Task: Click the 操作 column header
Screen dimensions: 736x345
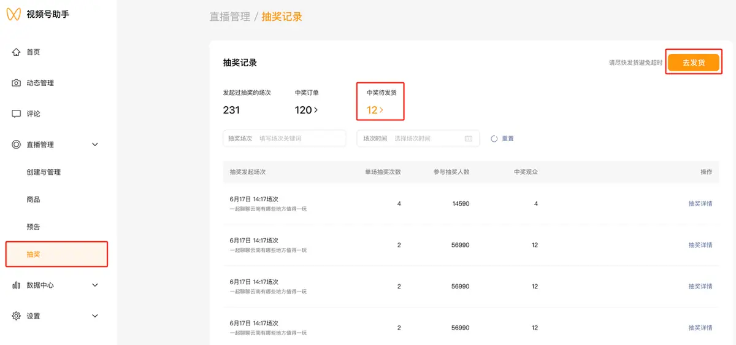Action: click(707, 172)
